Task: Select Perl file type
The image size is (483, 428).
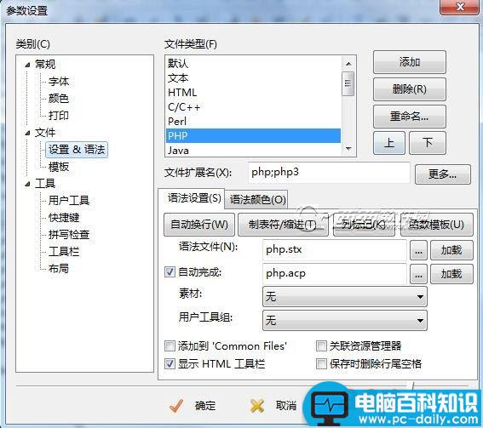Action: [253, 121]
